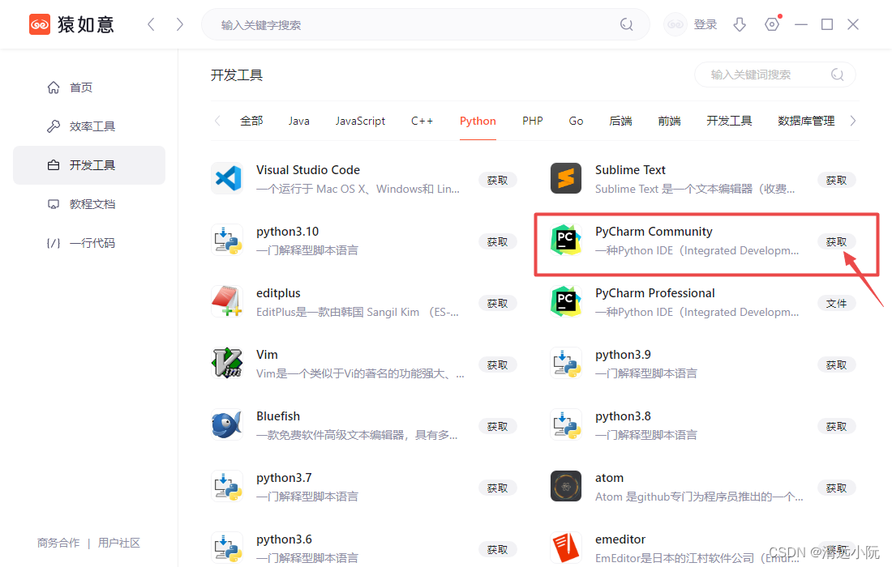Click the editplus app icon

[x=226, y=301]
